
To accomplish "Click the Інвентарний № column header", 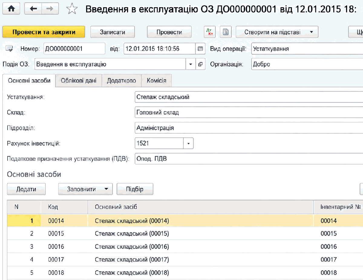I will coord(338,207).
